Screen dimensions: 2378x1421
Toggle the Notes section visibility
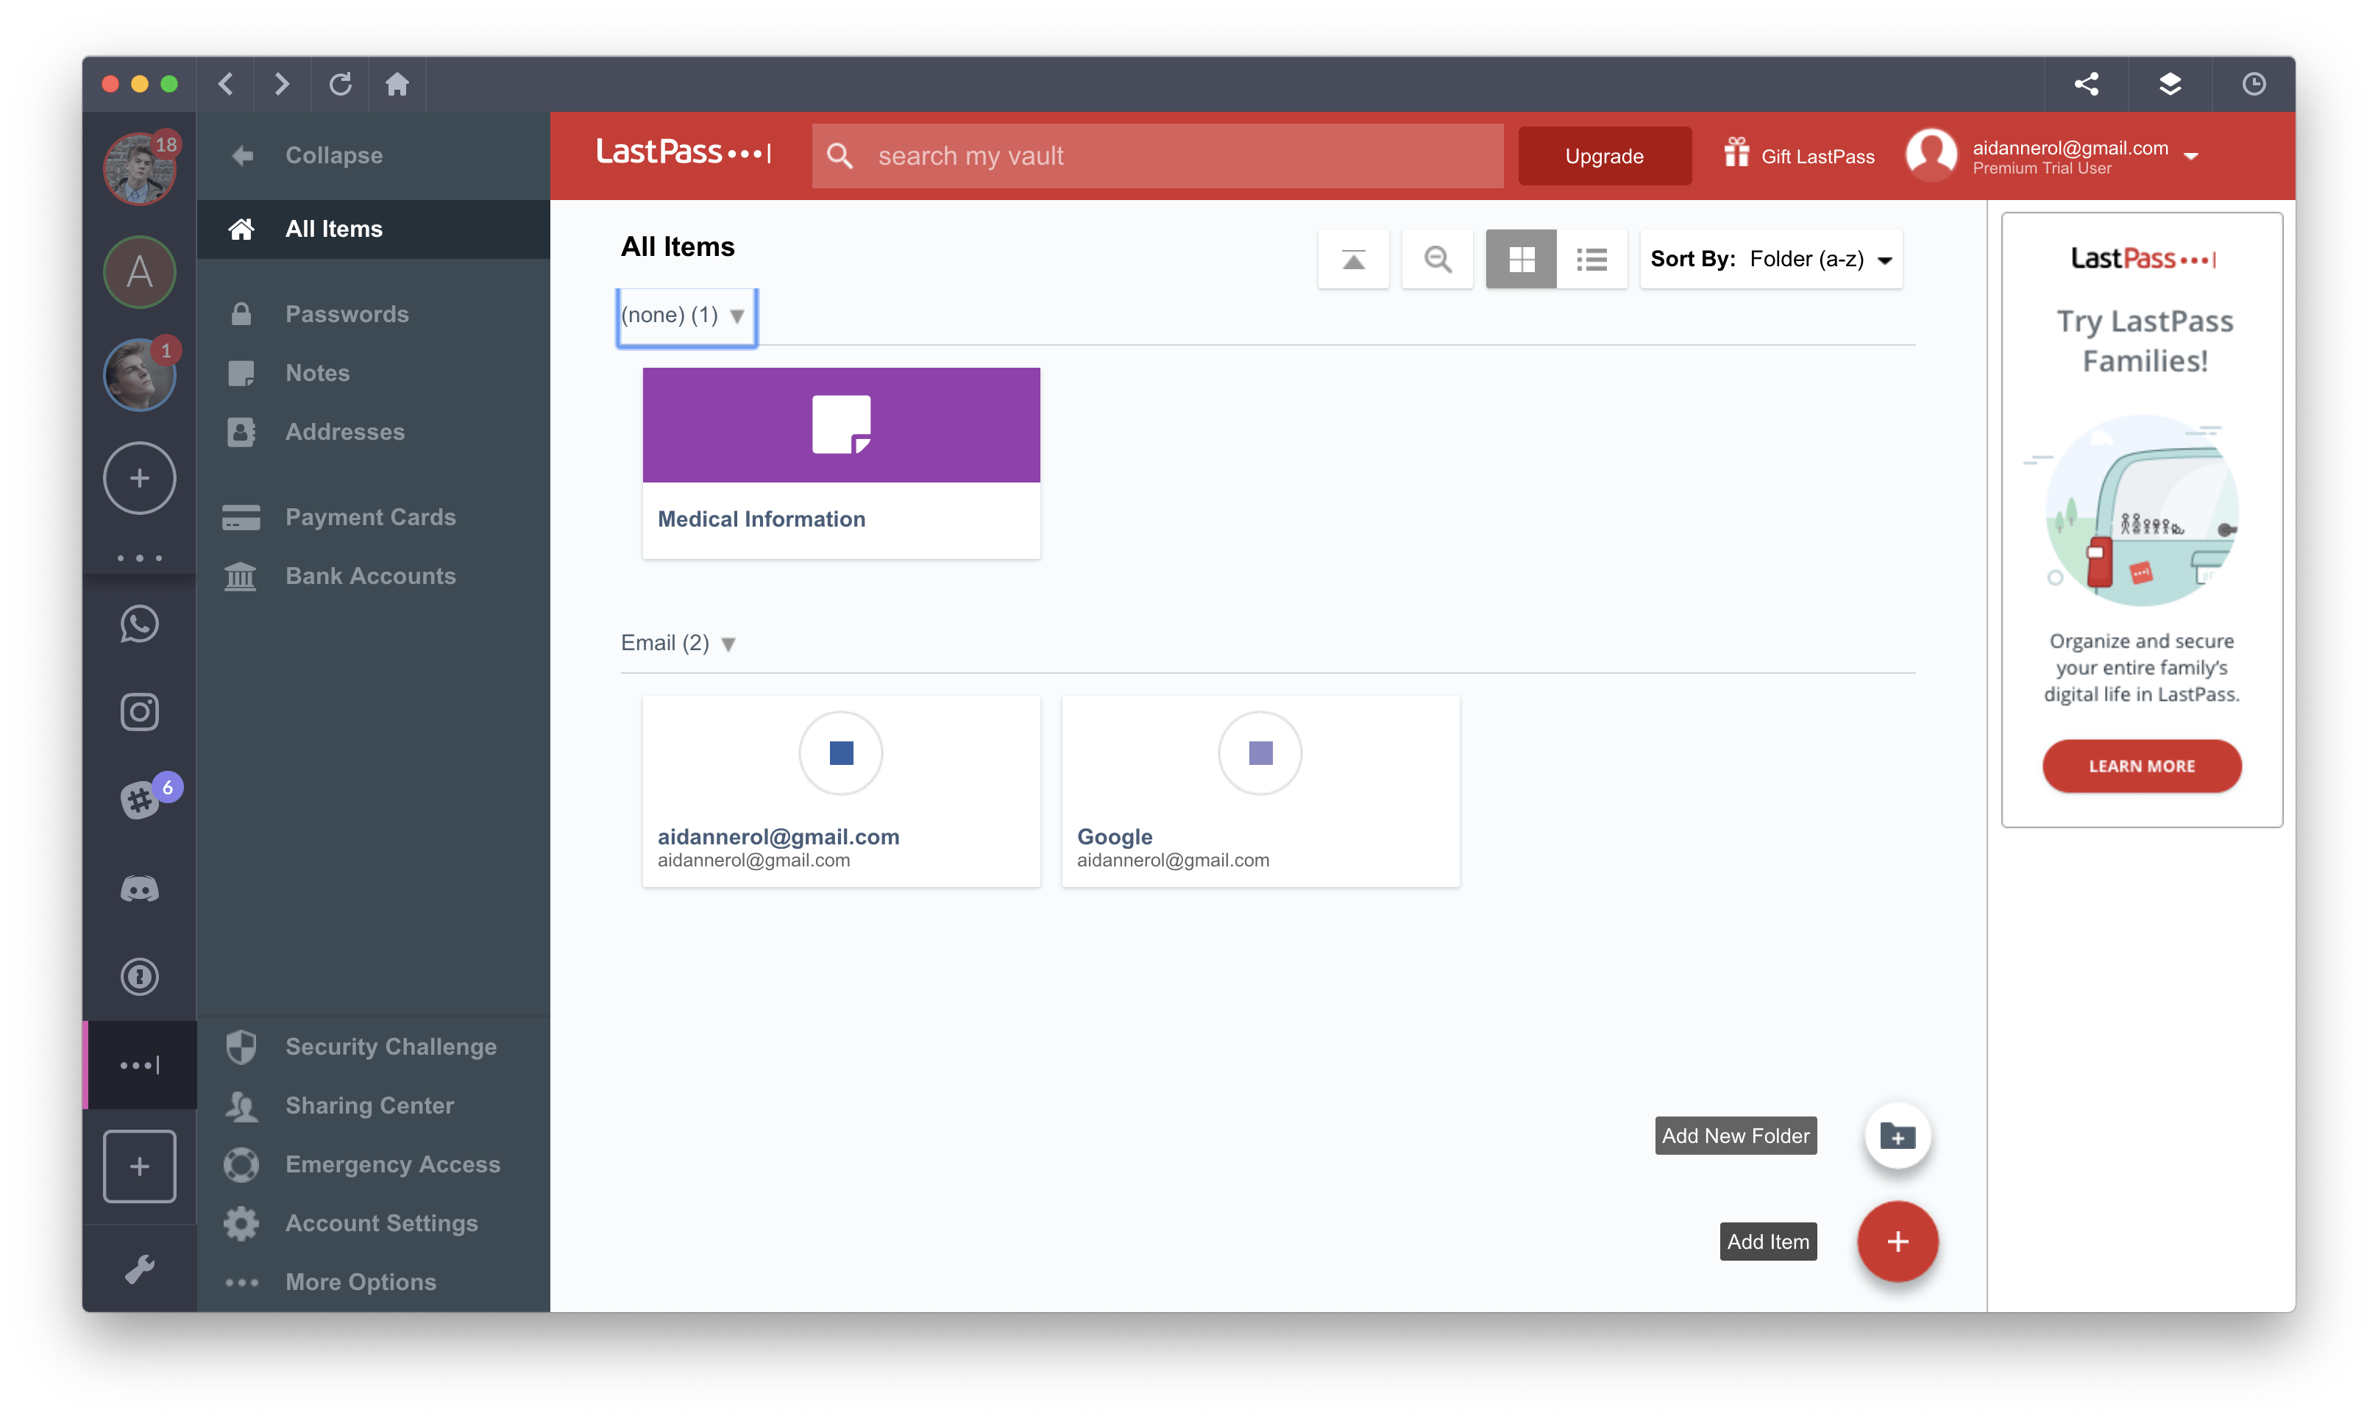pyautogui.click(x=316, y=372)
